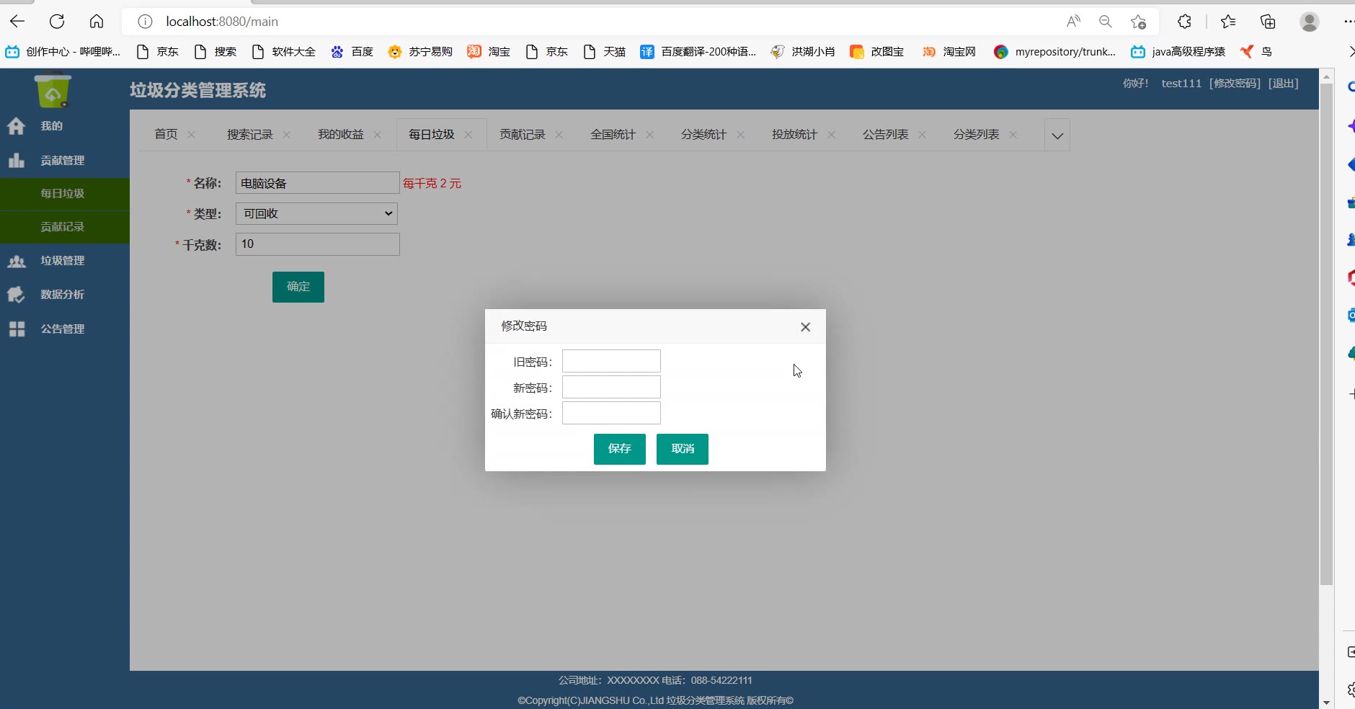Open the 类型 dropdown showing 可回收

316,213
